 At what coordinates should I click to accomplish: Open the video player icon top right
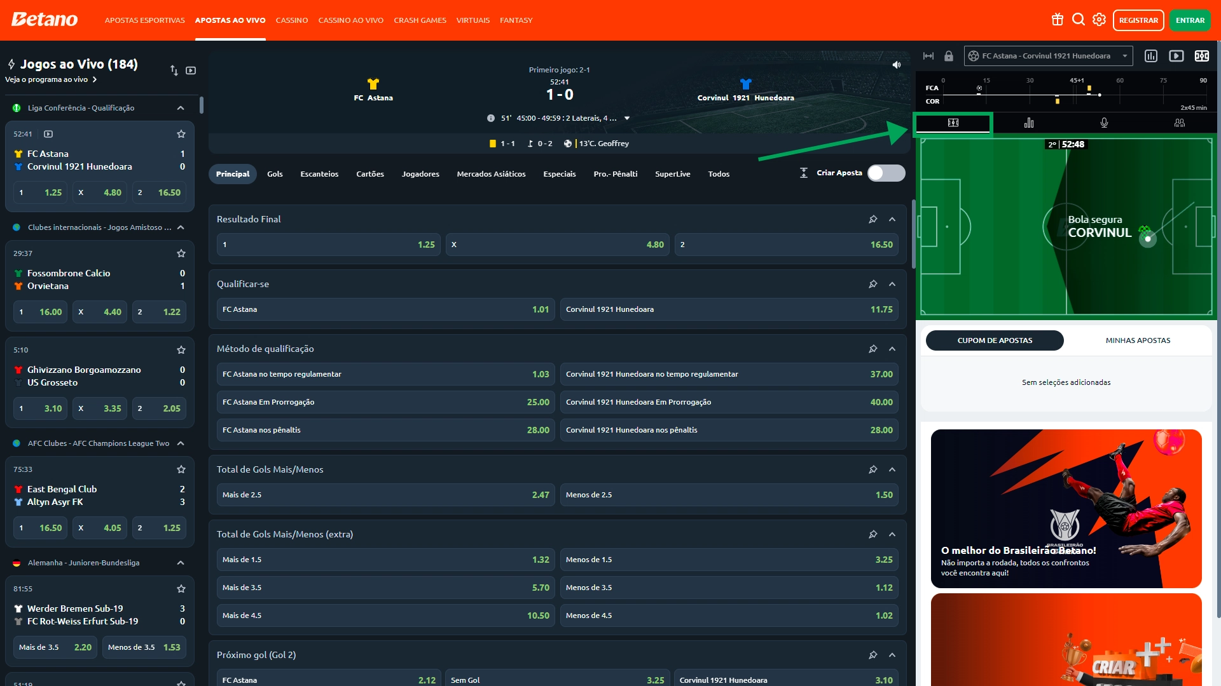tap(1176, 56)
